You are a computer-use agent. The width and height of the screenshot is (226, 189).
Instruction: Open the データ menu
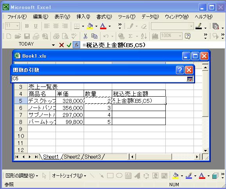[150, 17]
